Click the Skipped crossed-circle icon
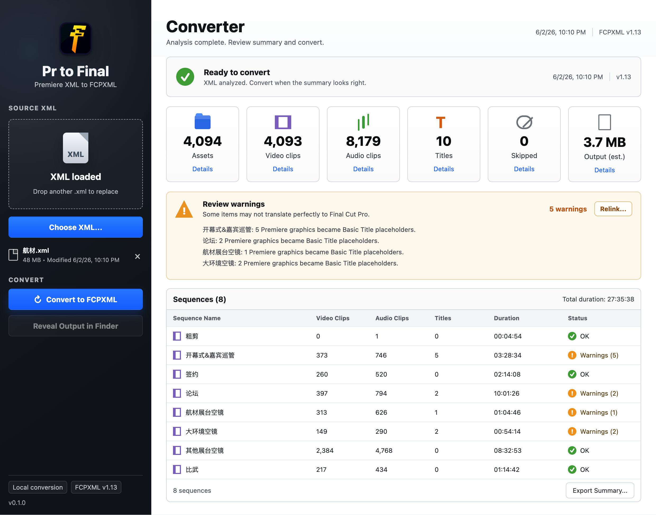This screenshot has width=656, height=515. [524, 122]
